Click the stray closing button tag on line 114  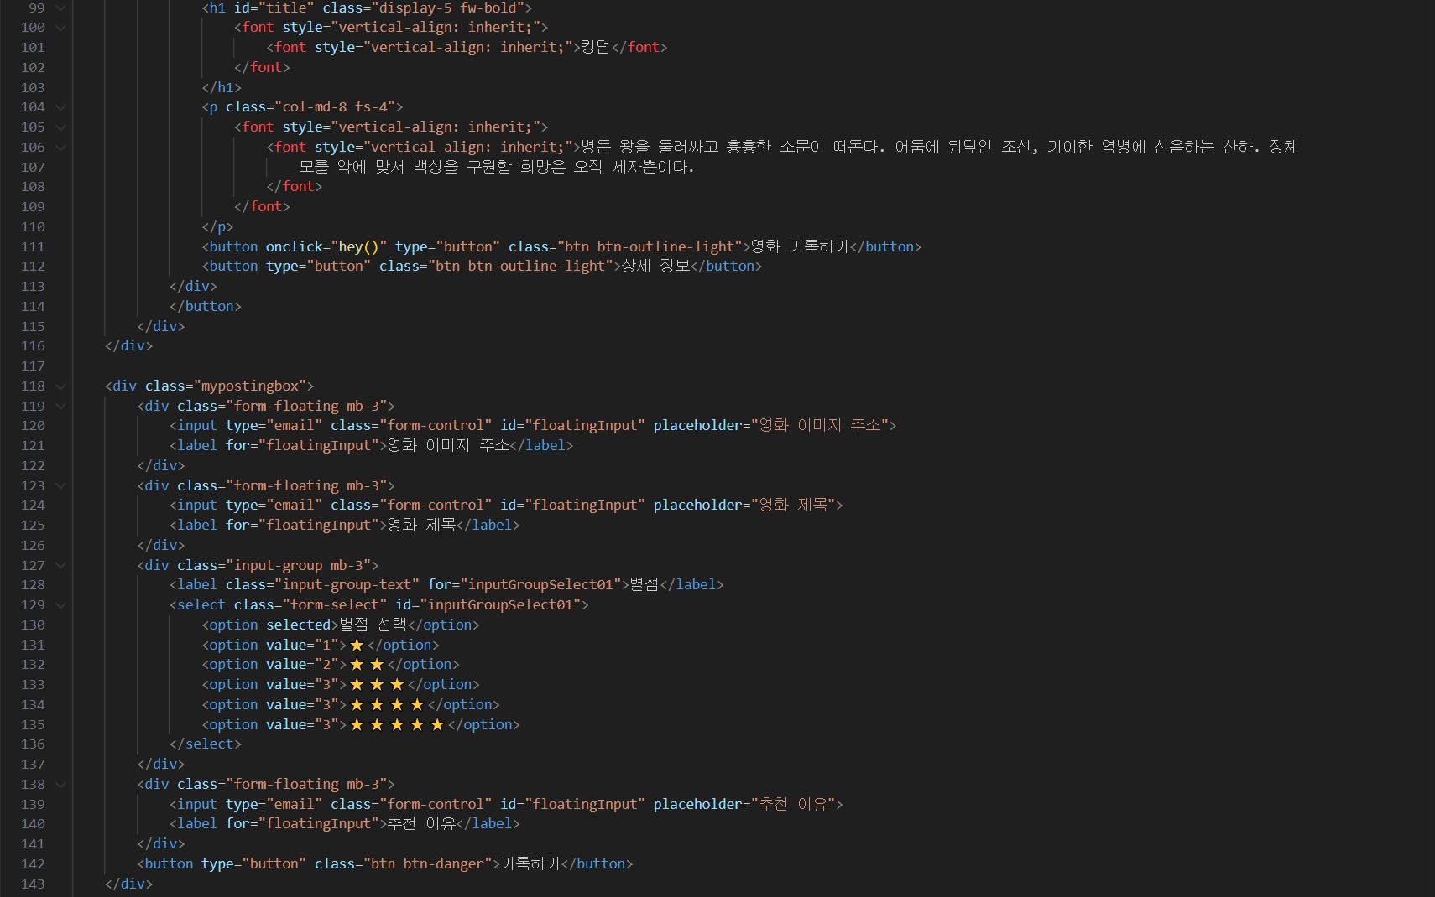point(206,306)
